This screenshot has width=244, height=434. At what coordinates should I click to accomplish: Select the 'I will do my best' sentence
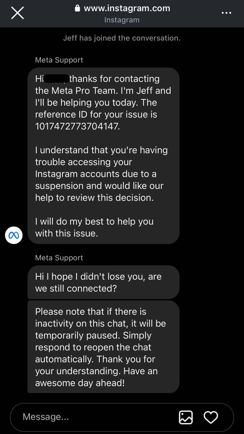click(x=94, y=227)
